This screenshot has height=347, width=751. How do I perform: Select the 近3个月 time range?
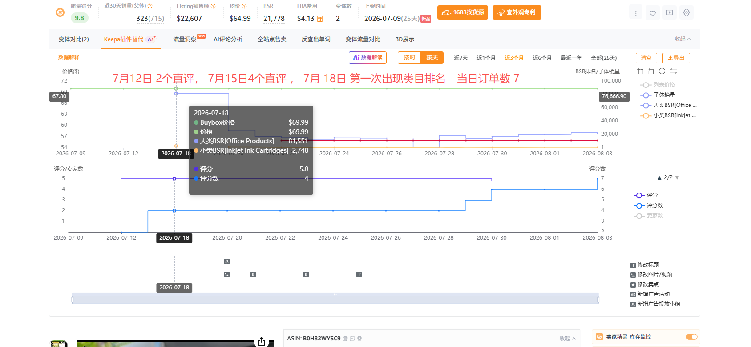coord(514,58)
